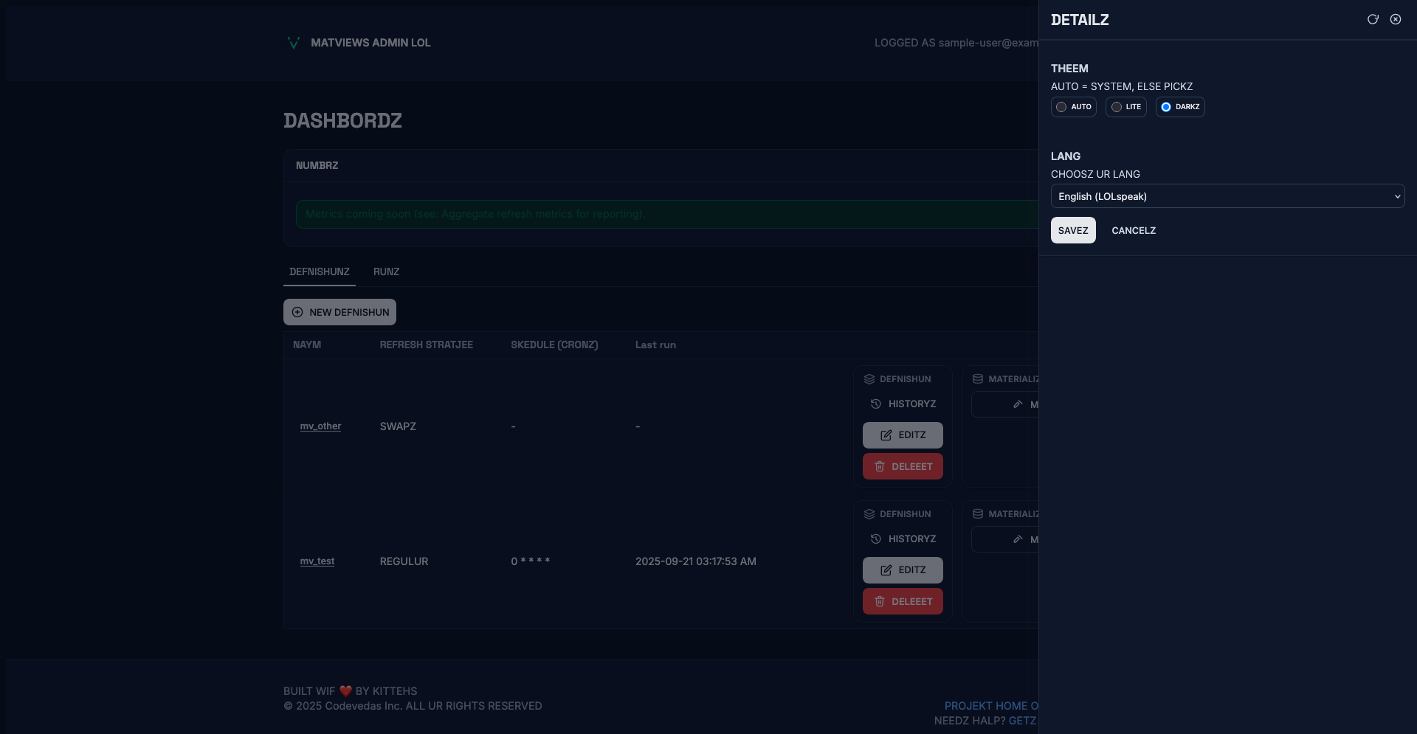Click trash icon in mv_other DELEEET button
This screenshot has width=1417, height=734.
coord(880,466)
